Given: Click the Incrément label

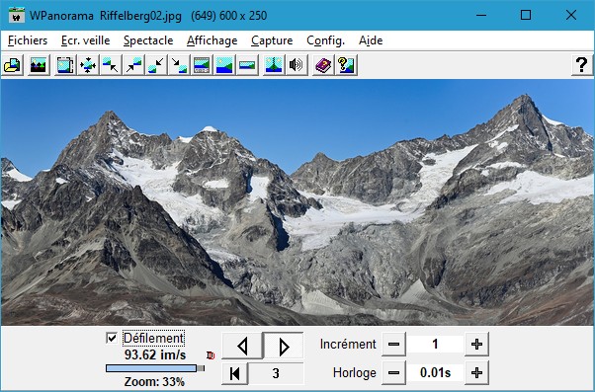Looking at the screenshot, I should point(348,345).
